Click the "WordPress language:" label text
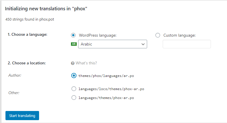Image resolution: width=227 pixels, height=123 pixels. point(98,35)
